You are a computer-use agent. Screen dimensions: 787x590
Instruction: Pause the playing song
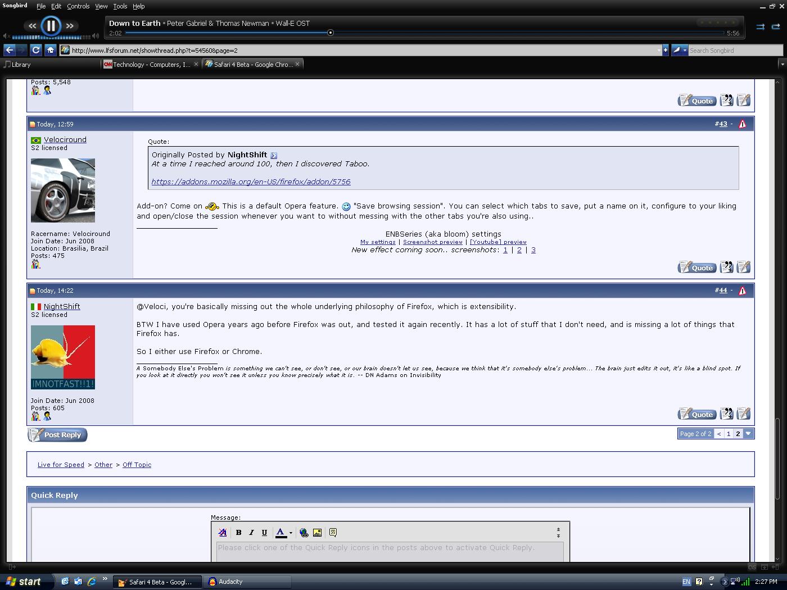pos(51,25)
